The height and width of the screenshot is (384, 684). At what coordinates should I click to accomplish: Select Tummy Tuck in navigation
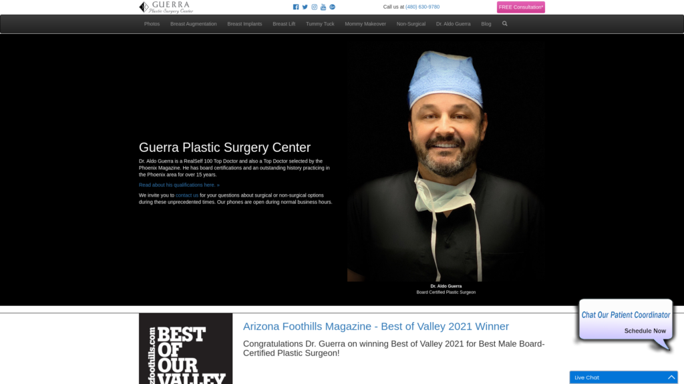coord(320,24)
